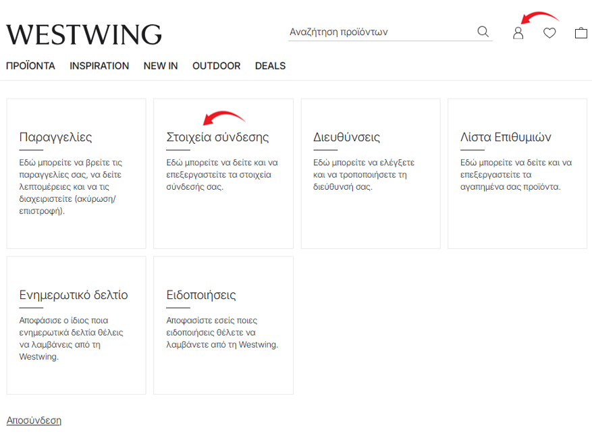Open the Παραγγελίες heading

pyautogui.click(x=55, y=138)
